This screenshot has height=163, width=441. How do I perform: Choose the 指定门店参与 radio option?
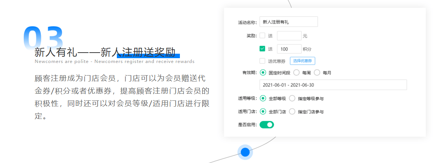pos(292,112)
